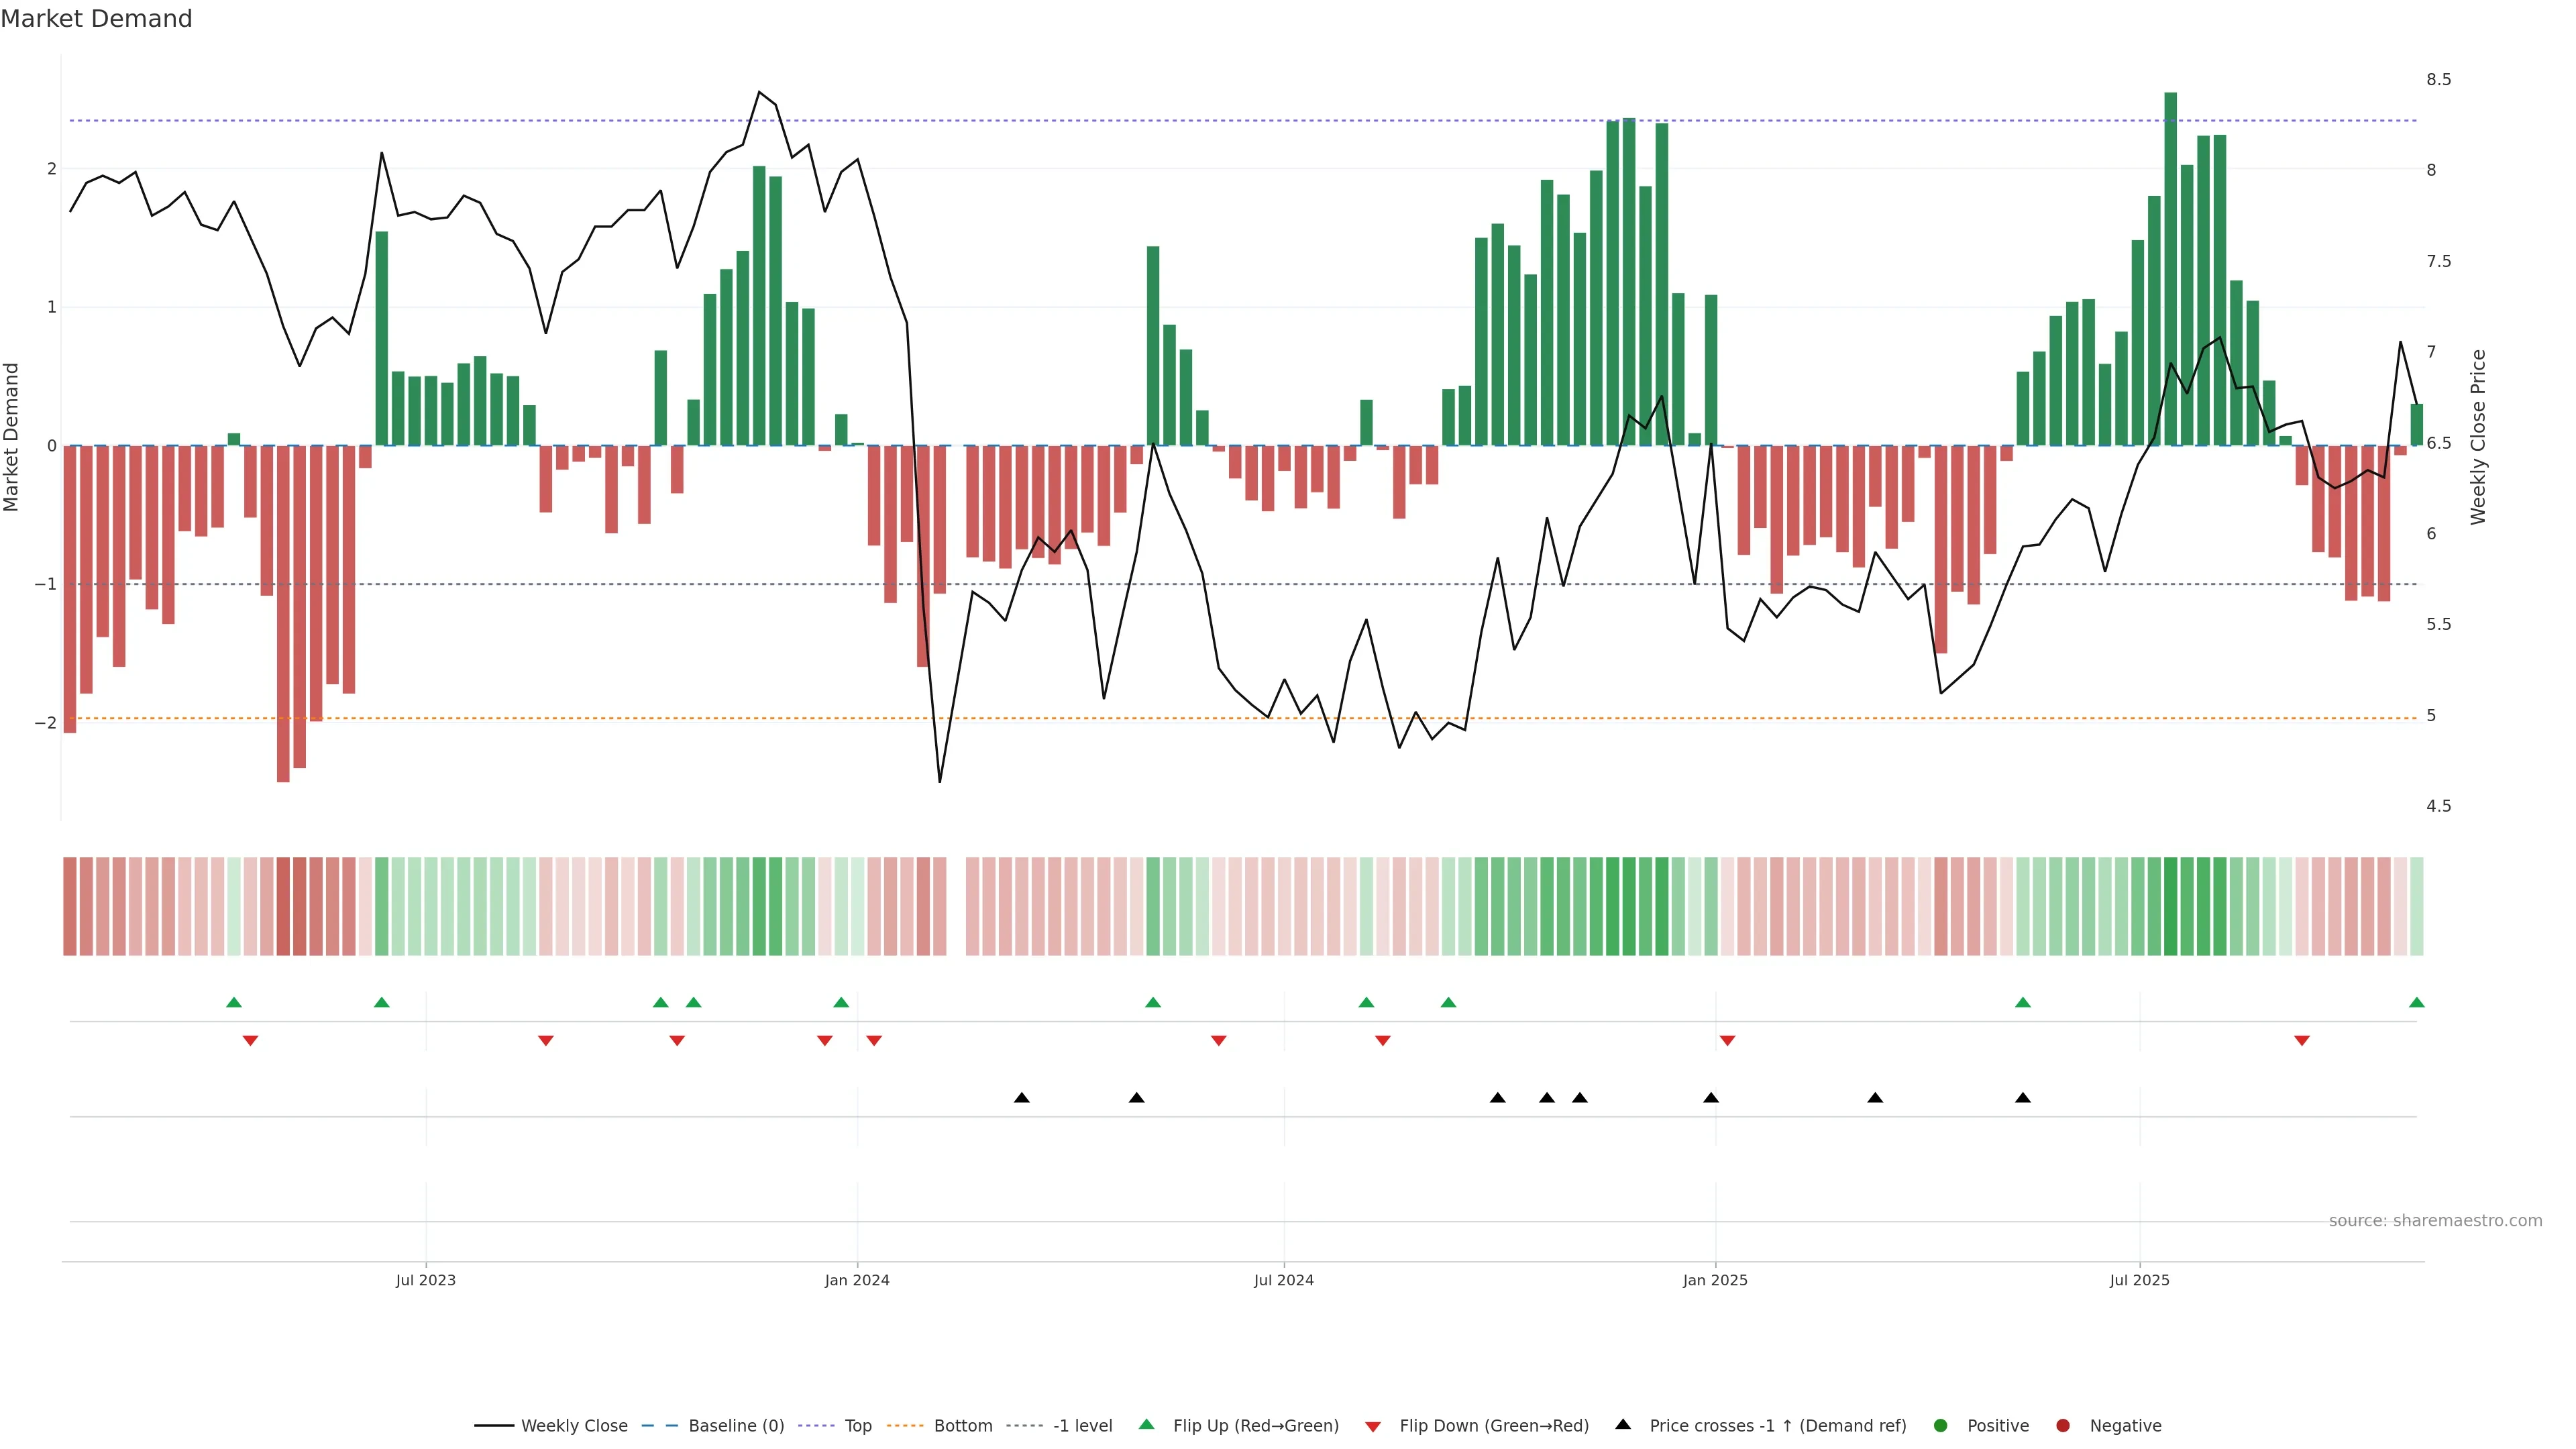The width and height of the screenshot is (2576, 1449).
Task: Click the tallest green demand bar
Action: click(x=2170, y=268)
